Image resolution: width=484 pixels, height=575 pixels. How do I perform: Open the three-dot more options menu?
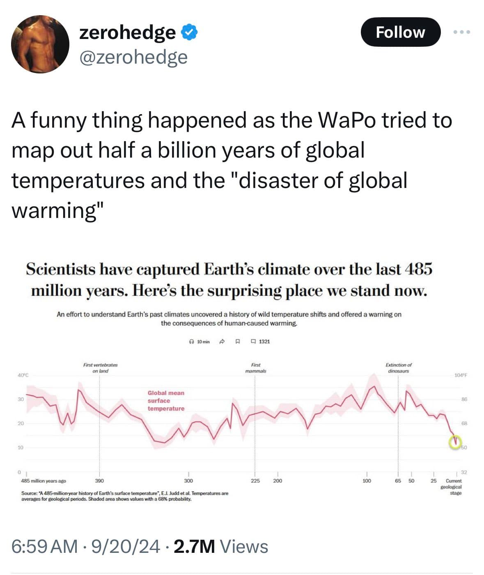[x=462, y=32]
